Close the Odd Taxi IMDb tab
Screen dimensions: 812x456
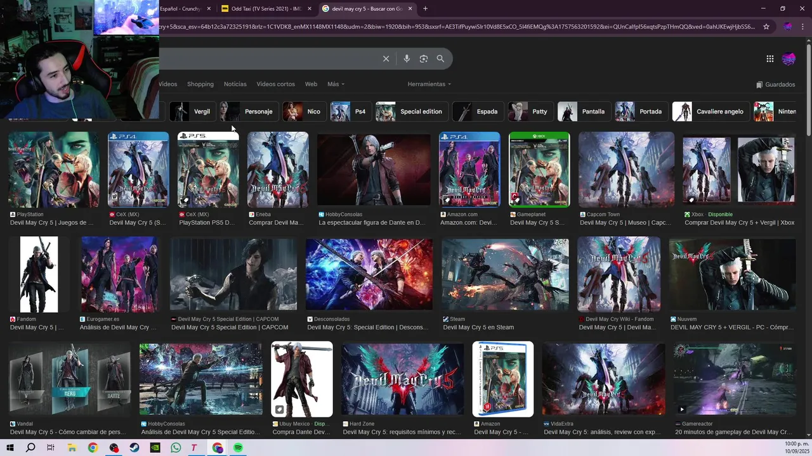(x=310, y=9)
